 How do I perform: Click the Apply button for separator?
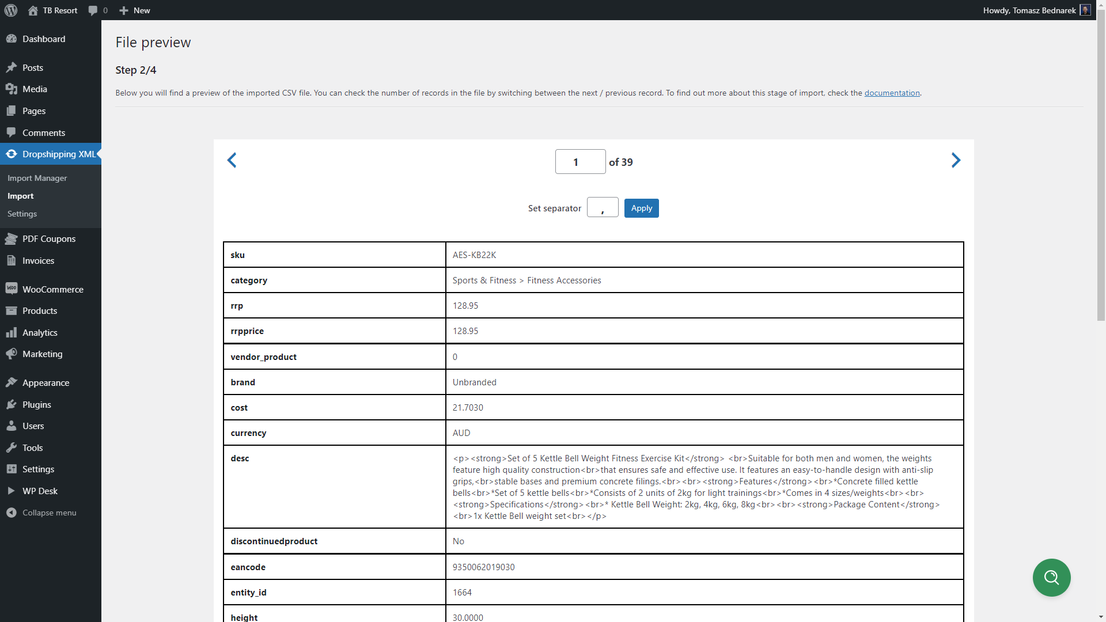coord(641,207)
